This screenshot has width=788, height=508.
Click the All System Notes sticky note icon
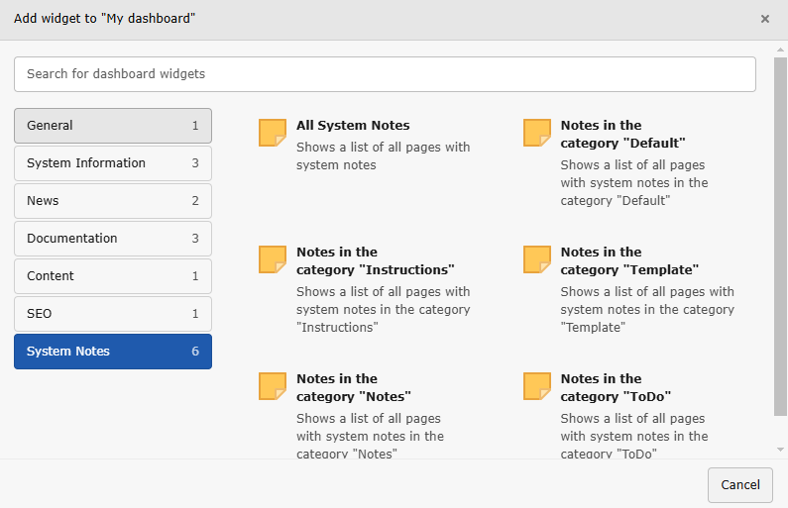point(272,133)
